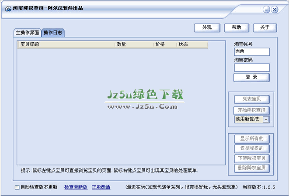
Task: Open the 检查更新版 link
Action: click(76, 187)
